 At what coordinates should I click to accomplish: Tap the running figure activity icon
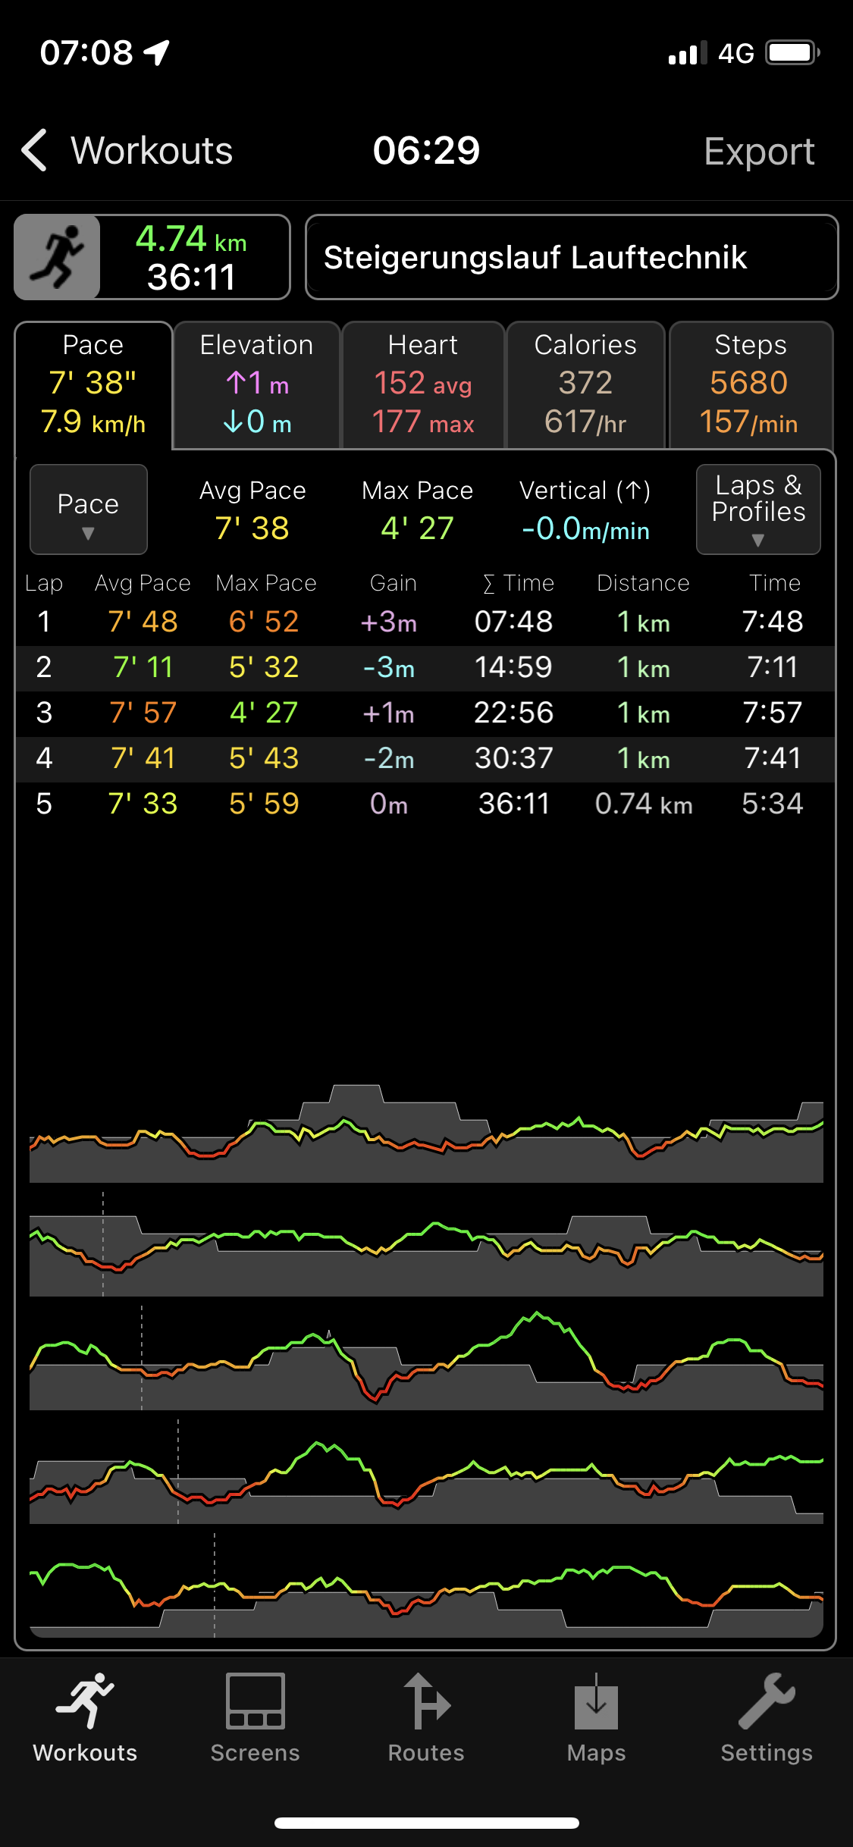(x=58, y=257)
